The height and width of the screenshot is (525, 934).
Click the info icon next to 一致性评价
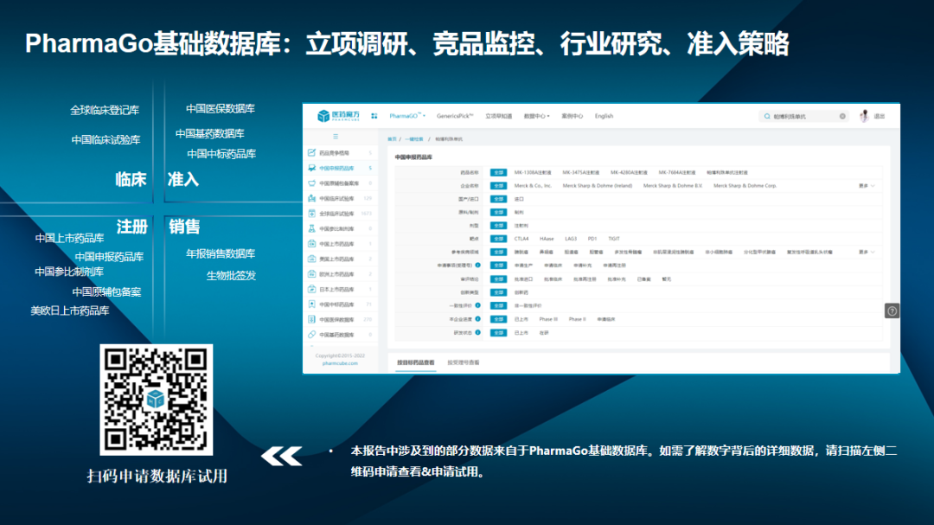point(477,305)
